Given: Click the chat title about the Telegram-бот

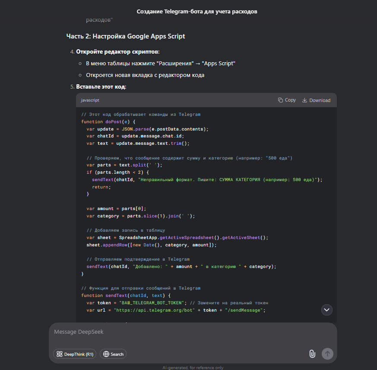Looking at the screenshot, I should click(197, 12).
